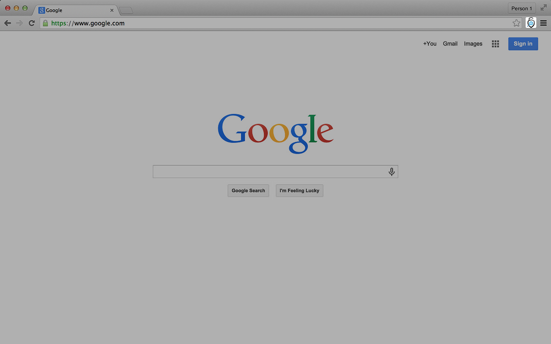Open the Gmail link
The width and height of the screenshot is (551, 344).
point(450,44)
